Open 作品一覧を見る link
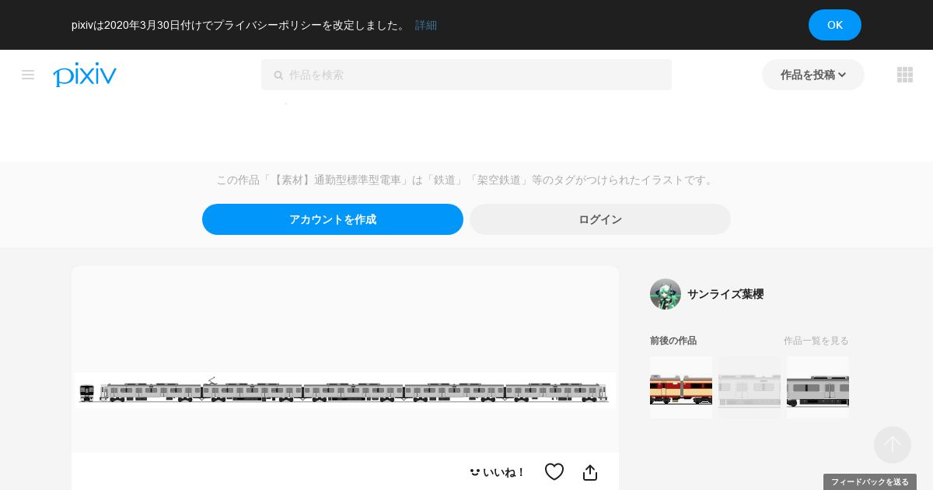 point(816,341)
